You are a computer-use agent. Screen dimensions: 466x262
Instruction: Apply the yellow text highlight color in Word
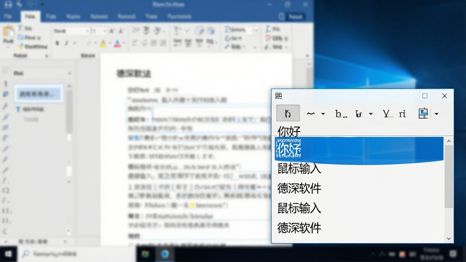click(x=103, y=44)
